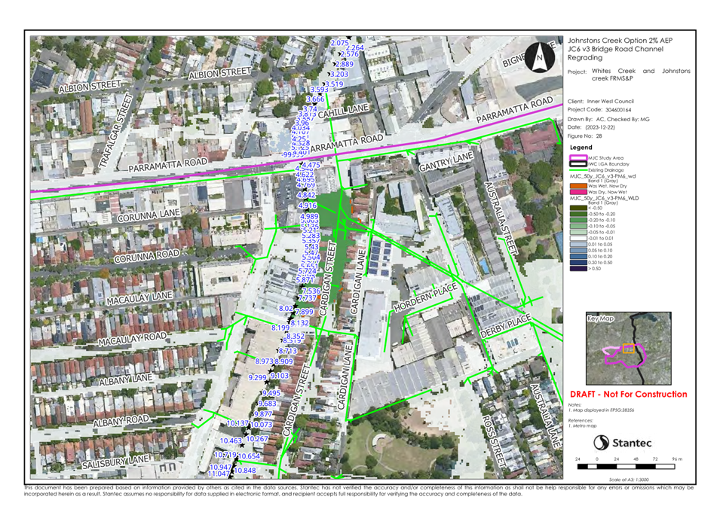The image size is (720, 509).
Task: Click the 'ROSS STREET' map label
Action: tap(494, 441)
